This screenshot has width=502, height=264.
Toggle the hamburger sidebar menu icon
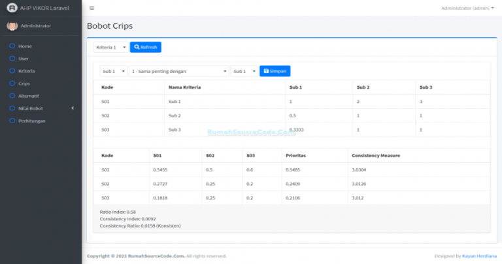(x=92, y=8)
